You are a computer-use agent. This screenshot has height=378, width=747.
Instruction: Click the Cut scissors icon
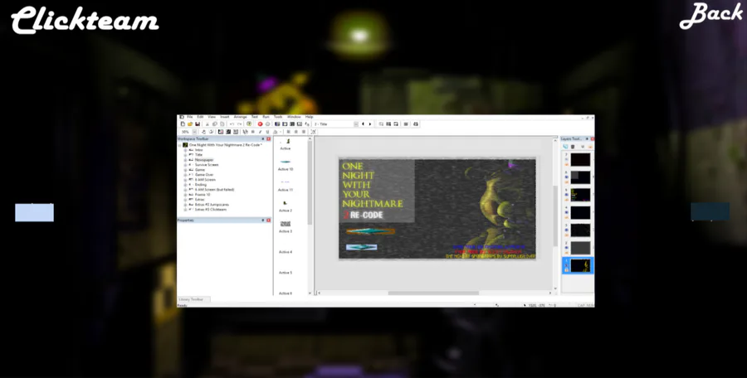click(207, 124)
